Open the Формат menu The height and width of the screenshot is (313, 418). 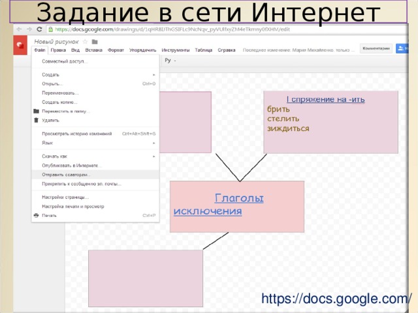click(x=116, y=50)
